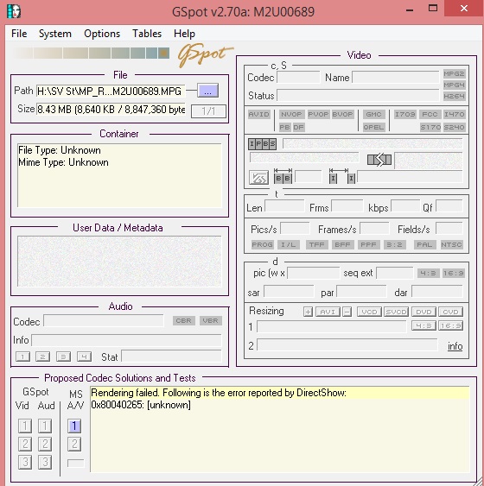Click the NTSC indicator
Screen dimensions: 484x486
coord(451,244)
